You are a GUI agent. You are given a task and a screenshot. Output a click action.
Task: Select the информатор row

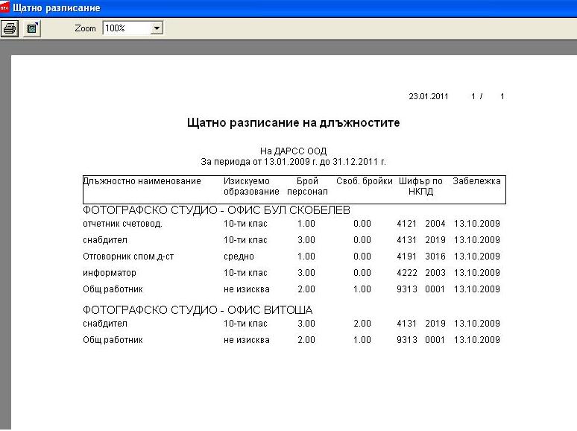pyautogui.click(x=291, y=273)
